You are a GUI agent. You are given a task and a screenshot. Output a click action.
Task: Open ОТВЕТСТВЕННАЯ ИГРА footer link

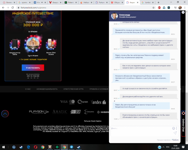(x=73, y=89)
